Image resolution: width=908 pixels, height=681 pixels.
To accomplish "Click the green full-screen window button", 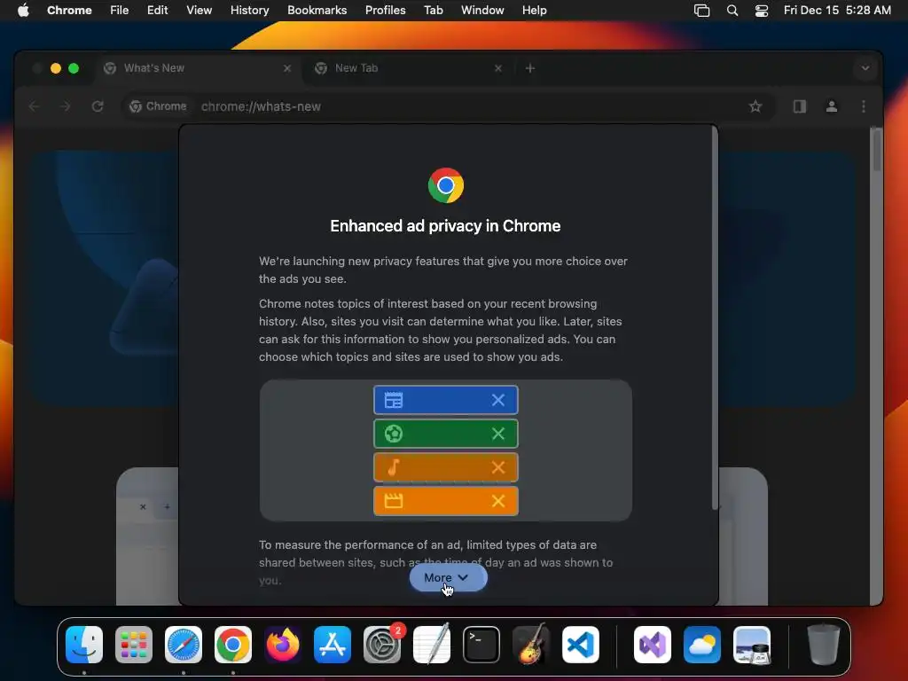I will tap(74, 68).
